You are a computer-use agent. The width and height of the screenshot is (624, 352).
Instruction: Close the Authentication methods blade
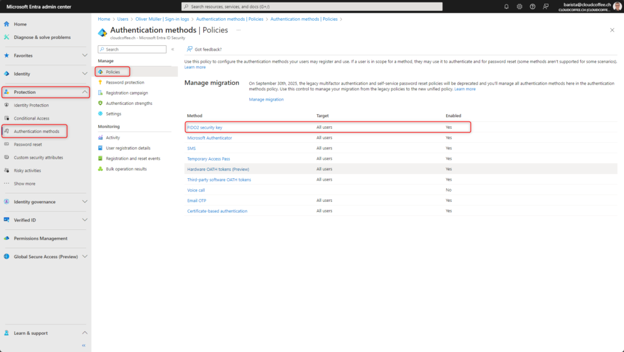pos(612,31)
